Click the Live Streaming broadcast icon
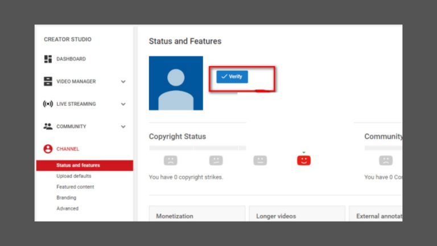Screen dimensions: 437x246 (48, 104)
